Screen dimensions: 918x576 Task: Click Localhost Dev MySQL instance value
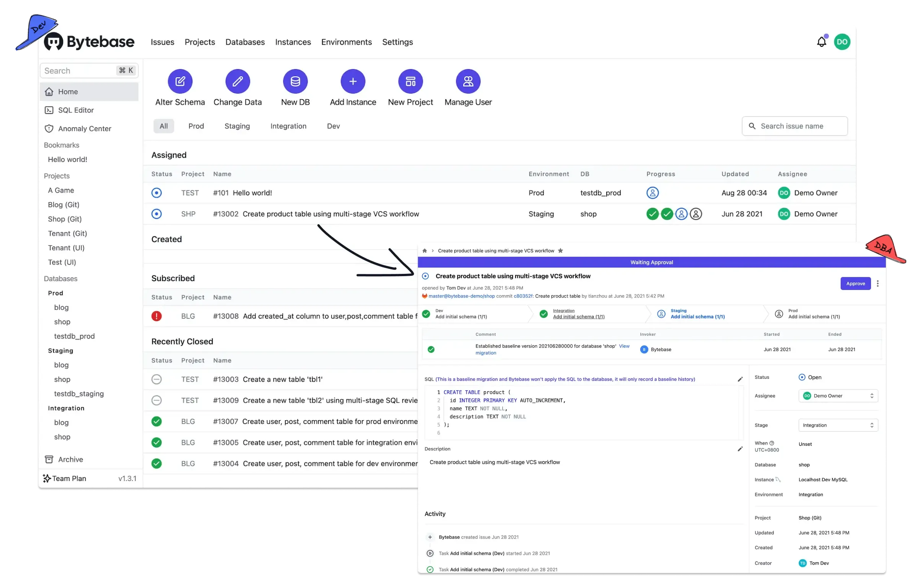coord(823,480)
